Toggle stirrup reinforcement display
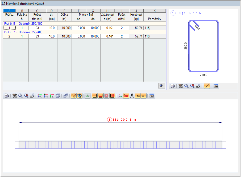241x177 pixels. tap(112, 96)
